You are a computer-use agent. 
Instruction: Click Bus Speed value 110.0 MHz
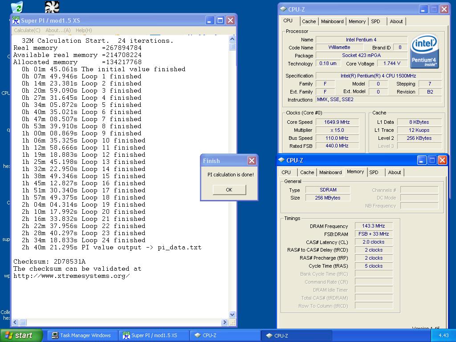point(337,138)
